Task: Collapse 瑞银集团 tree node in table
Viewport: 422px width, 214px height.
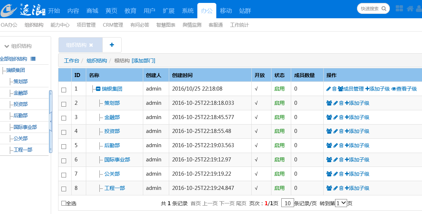Action: pyautogui.click(x=98, y=89)
